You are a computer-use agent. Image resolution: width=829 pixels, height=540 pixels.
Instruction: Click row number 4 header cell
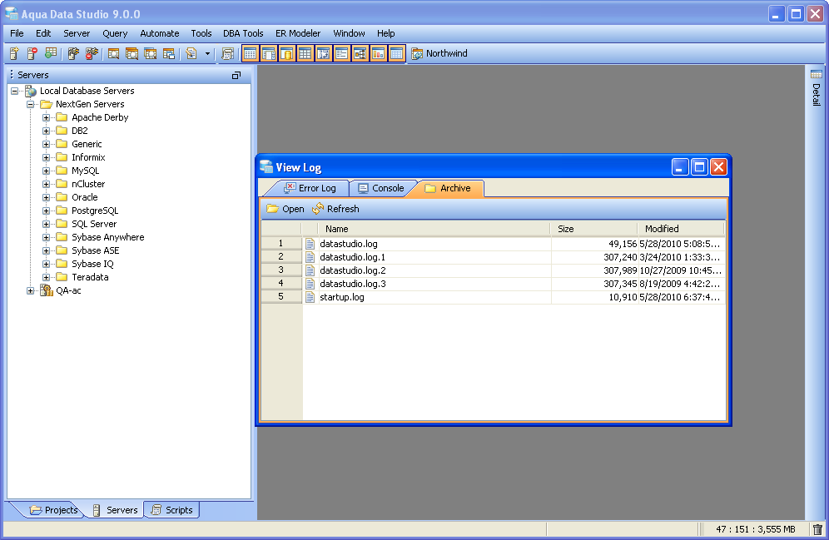click(281, 284)
